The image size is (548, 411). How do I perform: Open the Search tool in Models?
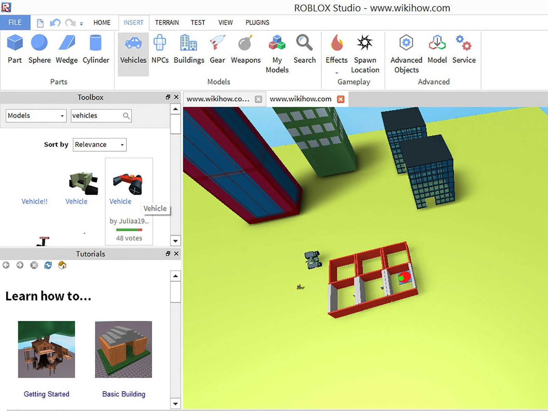pos(304,50)
